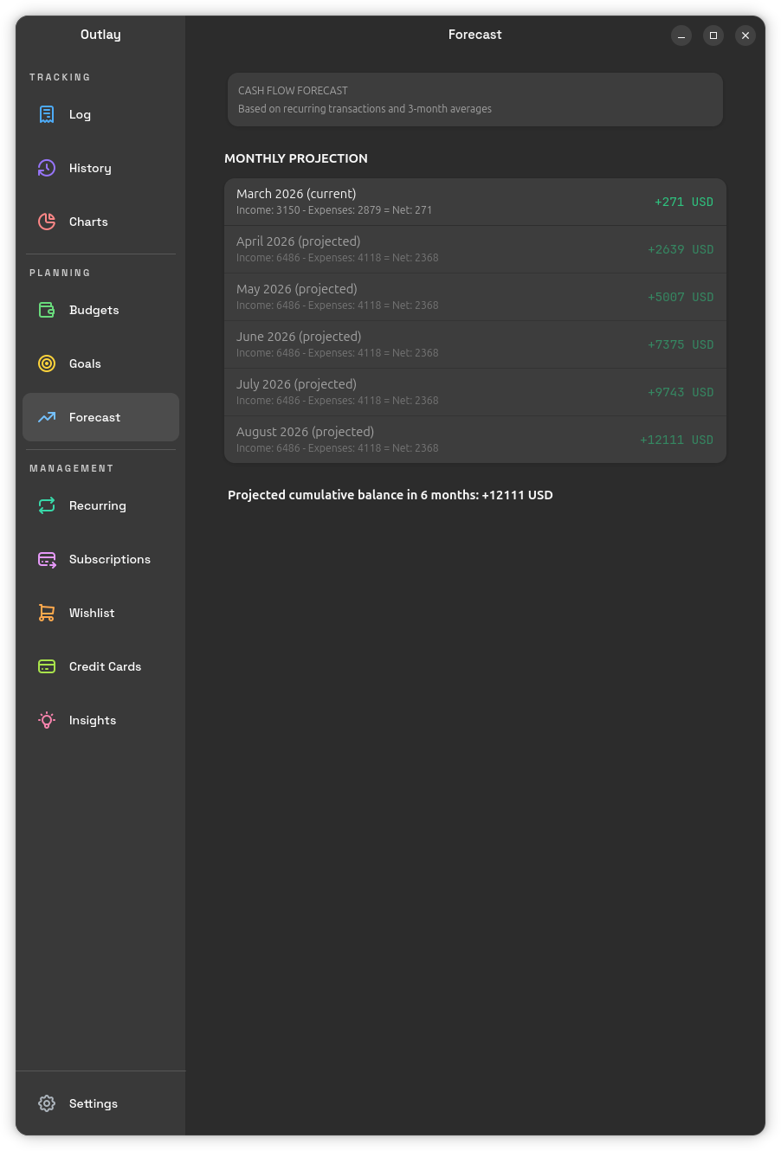Click the Recurring arrows icon
The height and width of the screenshot is (1151, 781).
47,505
